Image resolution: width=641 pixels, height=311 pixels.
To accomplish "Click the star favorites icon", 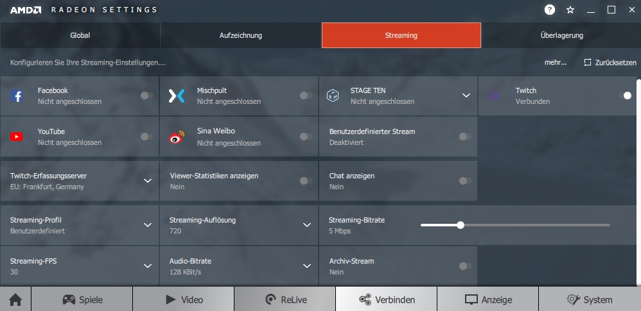I will 570,10.
